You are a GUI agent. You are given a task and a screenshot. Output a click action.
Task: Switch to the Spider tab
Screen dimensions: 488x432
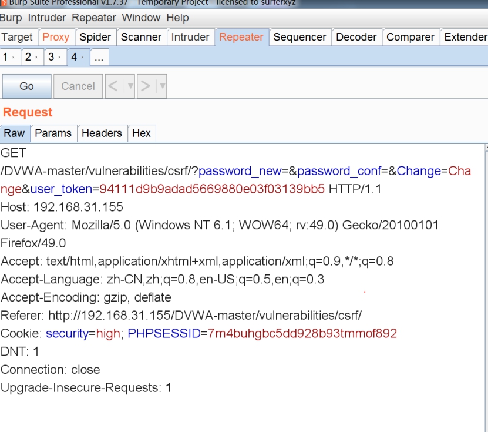point(95,37)
